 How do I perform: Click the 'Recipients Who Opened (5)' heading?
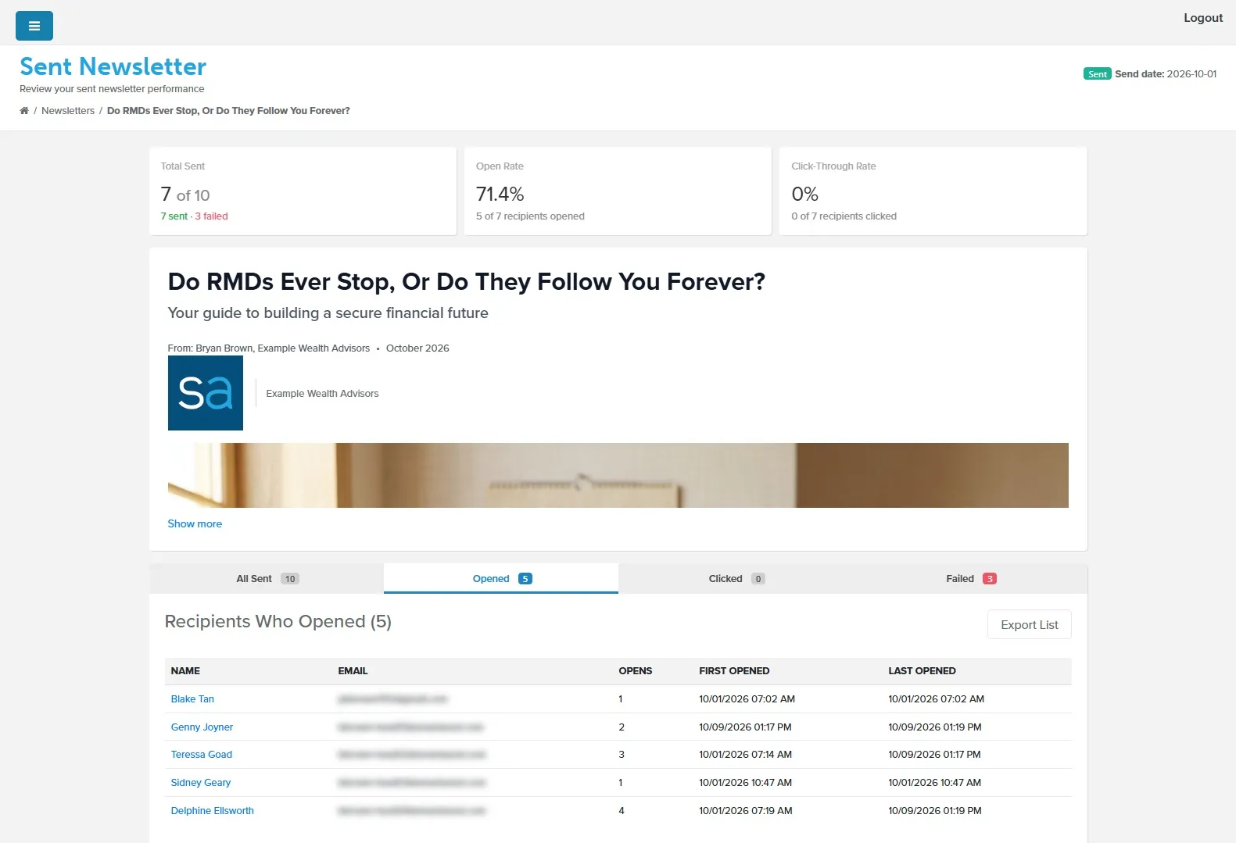(x=278, y=622)
